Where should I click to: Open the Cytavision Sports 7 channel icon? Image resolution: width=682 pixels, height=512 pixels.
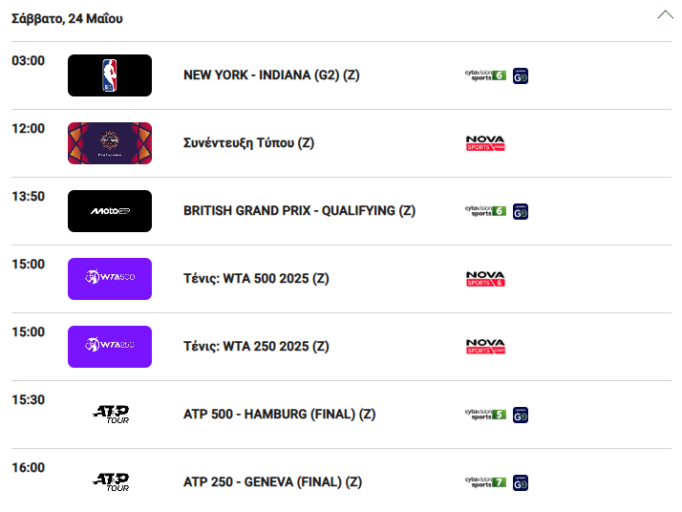(x=485, y=482)
